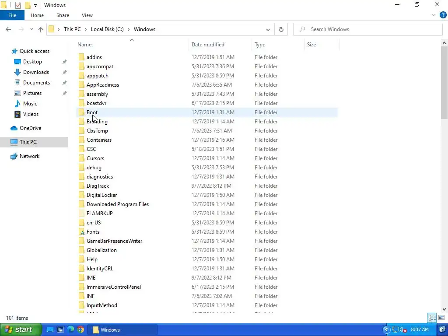Click the taskbar switch windows icon
This screenshot has height=336, width=448.
tap(60, 330)
